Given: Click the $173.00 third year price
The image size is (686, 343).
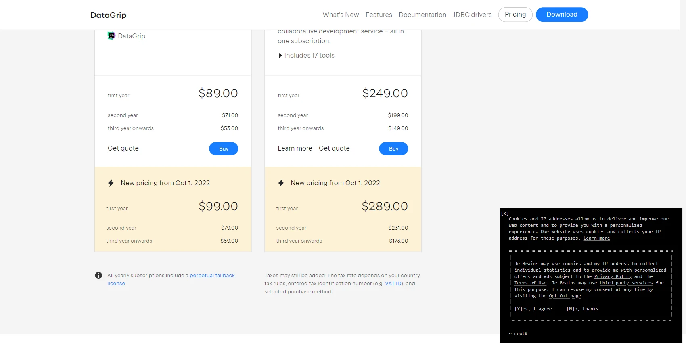Looking at the screenshot, I should pyautogui.click(x=399, y=241).
